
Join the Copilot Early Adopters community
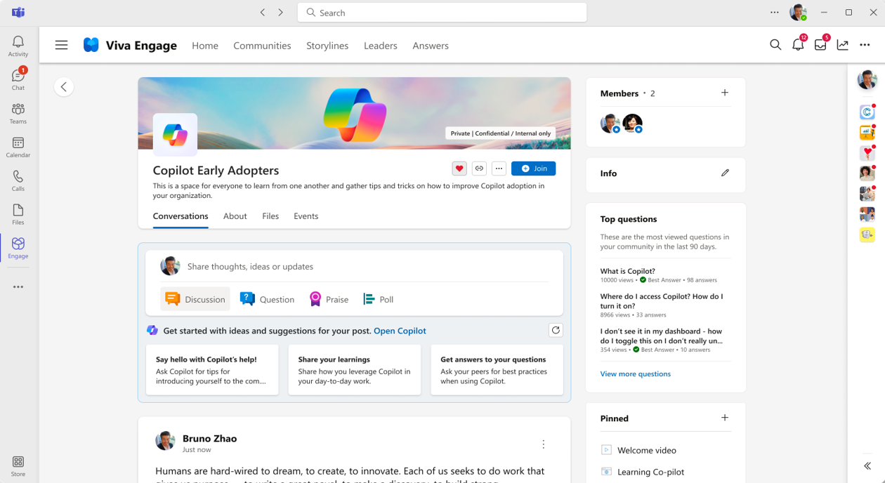533,168
